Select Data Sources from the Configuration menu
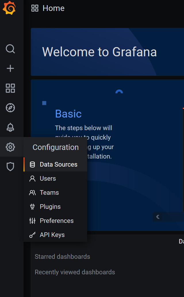The image size is (184, 297). click(55, 164)
